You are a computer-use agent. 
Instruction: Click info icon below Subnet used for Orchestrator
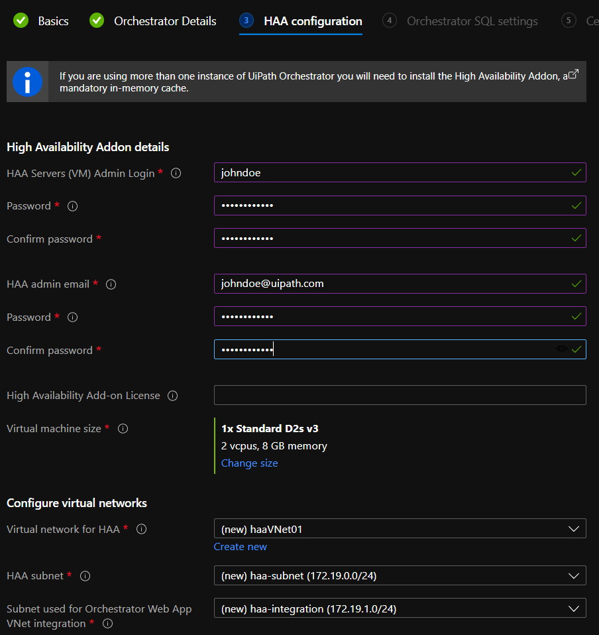[x=108, y=624]
